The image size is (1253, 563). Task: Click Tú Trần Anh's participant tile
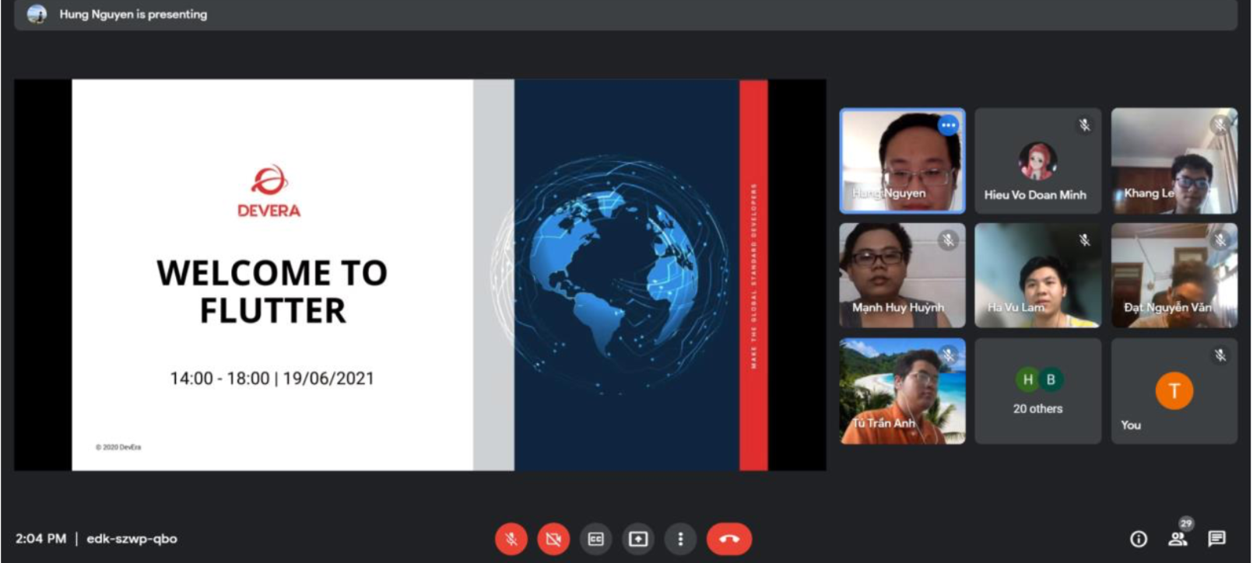click(902, 391)
